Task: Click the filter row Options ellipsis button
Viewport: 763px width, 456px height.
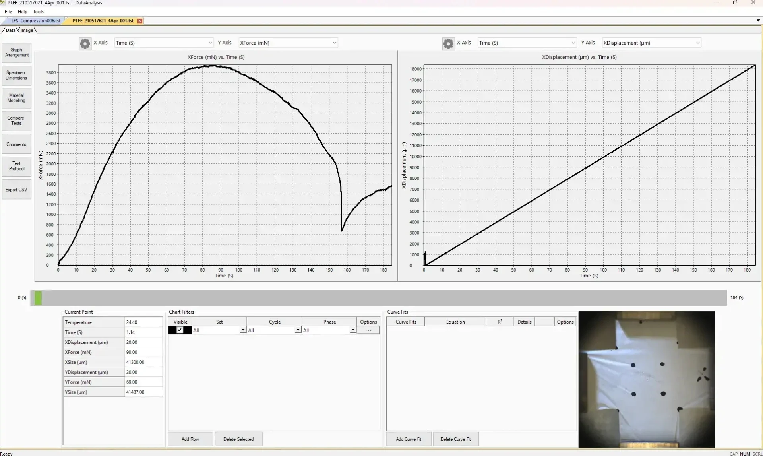Action: [x=368, y=330]
